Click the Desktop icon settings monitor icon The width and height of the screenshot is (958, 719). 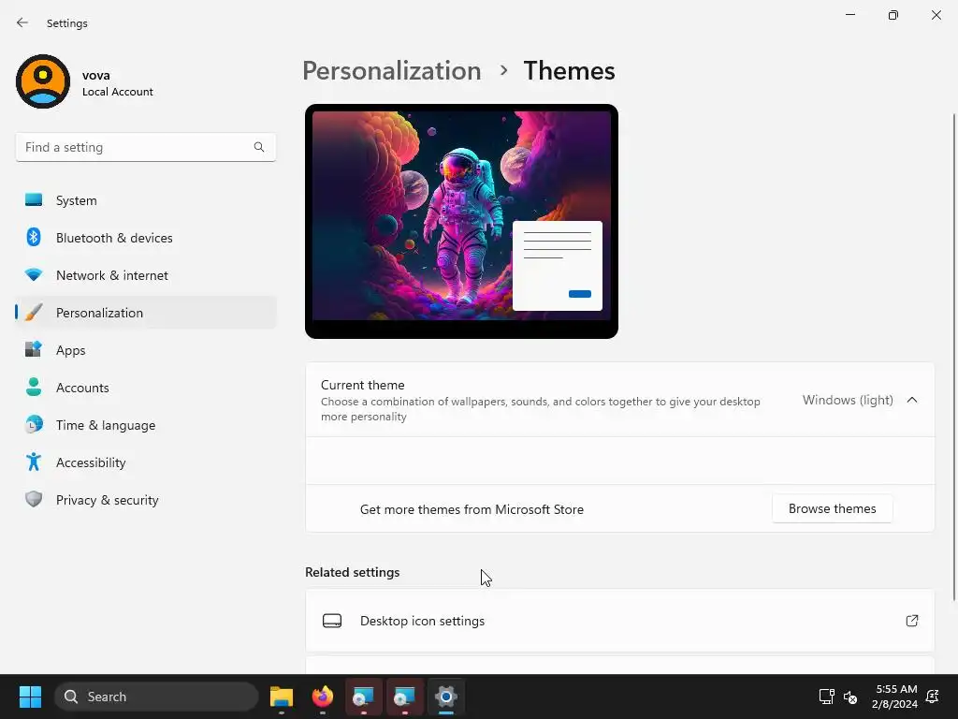coord(332,621)
